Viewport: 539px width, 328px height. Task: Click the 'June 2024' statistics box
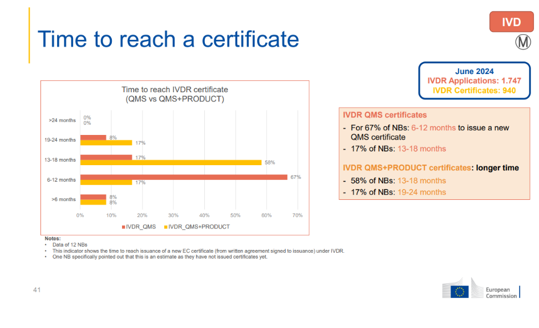474,81
